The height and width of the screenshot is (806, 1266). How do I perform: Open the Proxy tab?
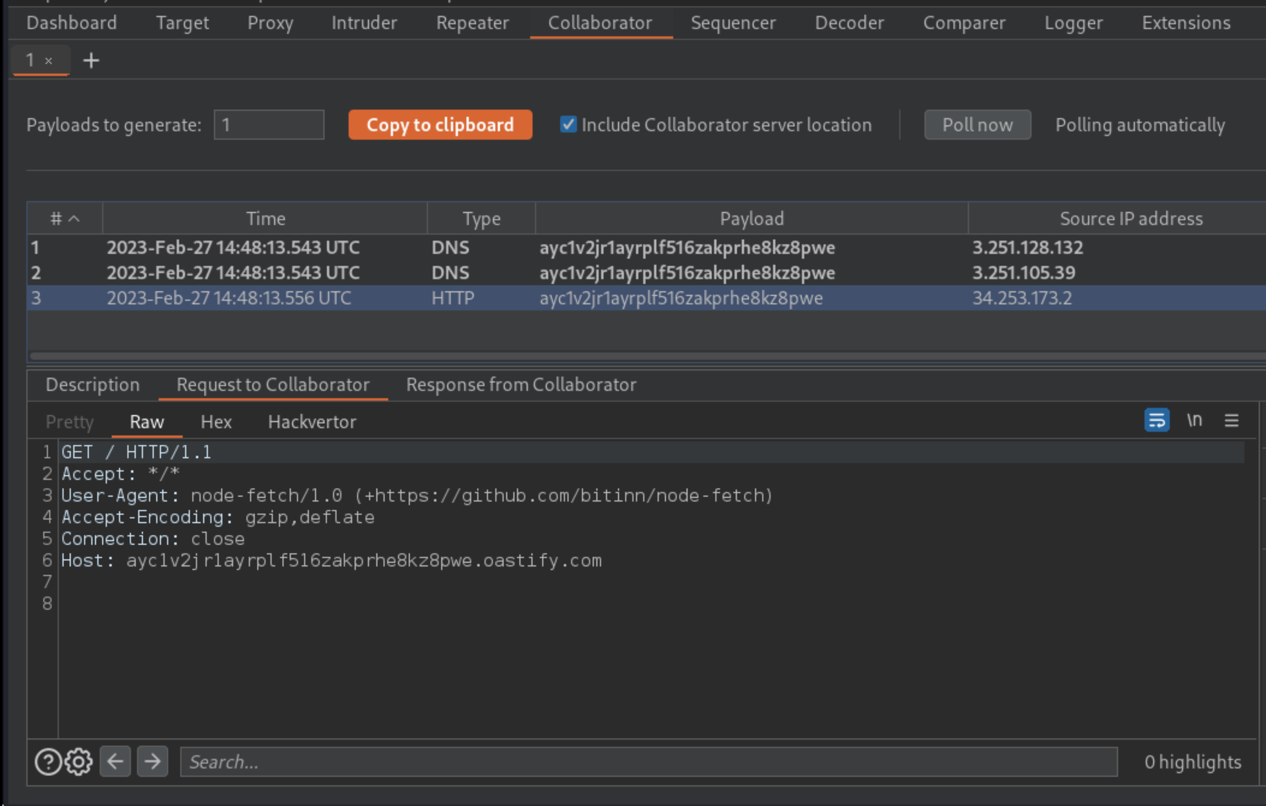click(270, 23)
